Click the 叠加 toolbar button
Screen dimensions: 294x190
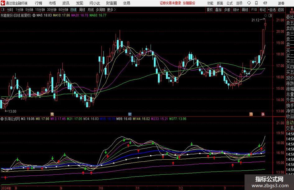[x=218, y=10]
